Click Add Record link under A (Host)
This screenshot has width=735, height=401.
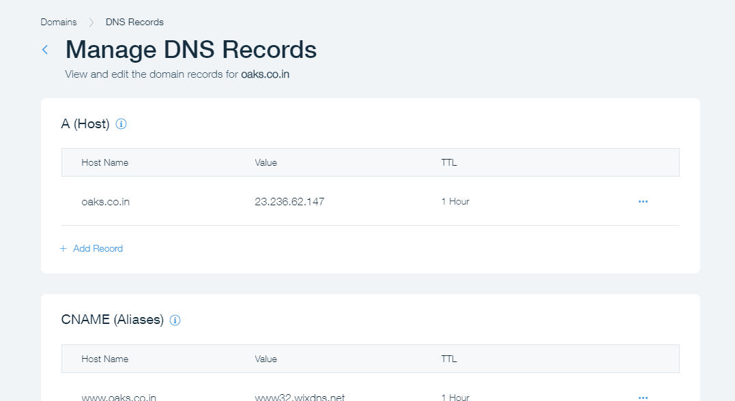point(98,248)
